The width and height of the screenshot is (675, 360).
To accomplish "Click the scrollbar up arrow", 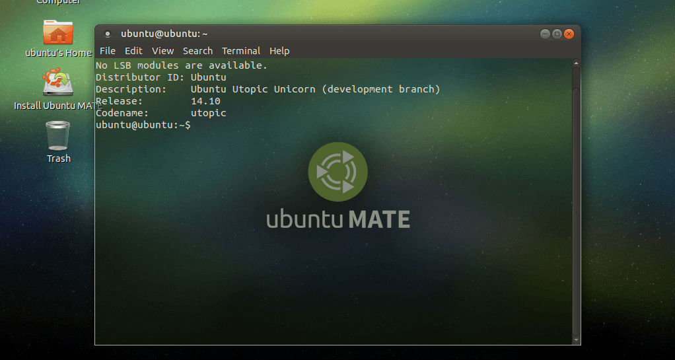I will pos(576,63).
